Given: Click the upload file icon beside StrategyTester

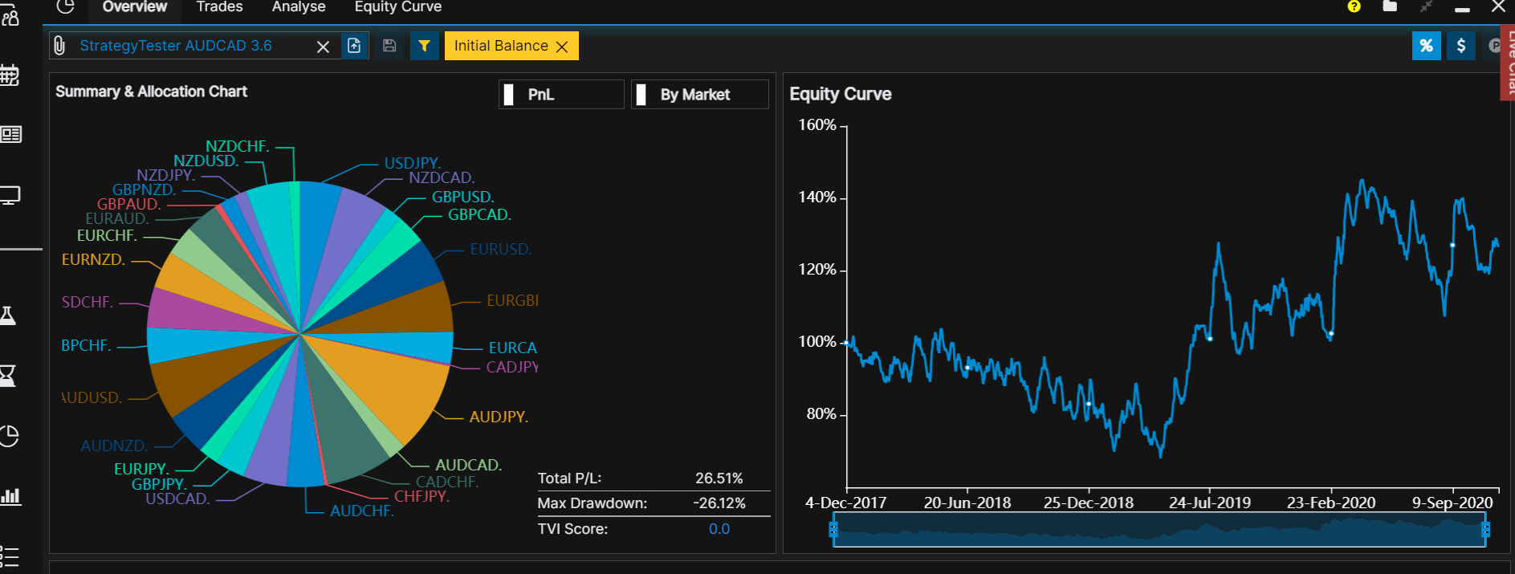Looking at the screenshot, I should pos(354,46).
